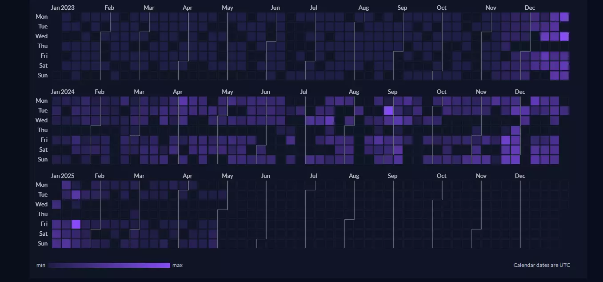Click the "Jan 2023" heading label
Screen dimensions: 603x282
coord(63,8)
